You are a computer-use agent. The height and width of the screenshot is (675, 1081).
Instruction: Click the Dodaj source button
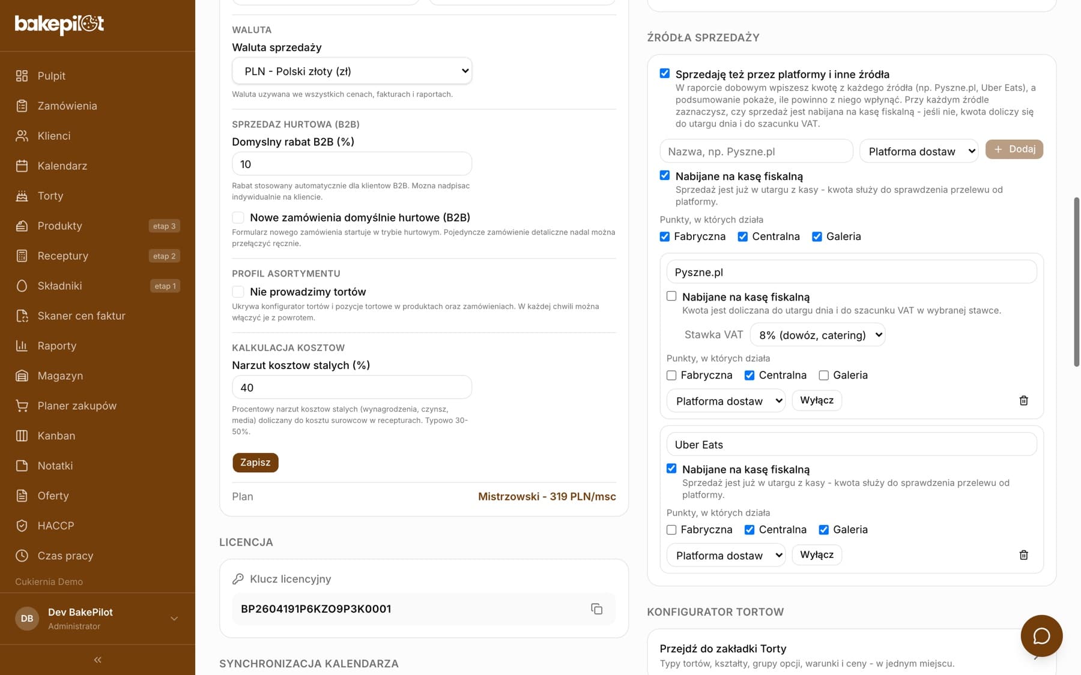[x=1014, y=149]
